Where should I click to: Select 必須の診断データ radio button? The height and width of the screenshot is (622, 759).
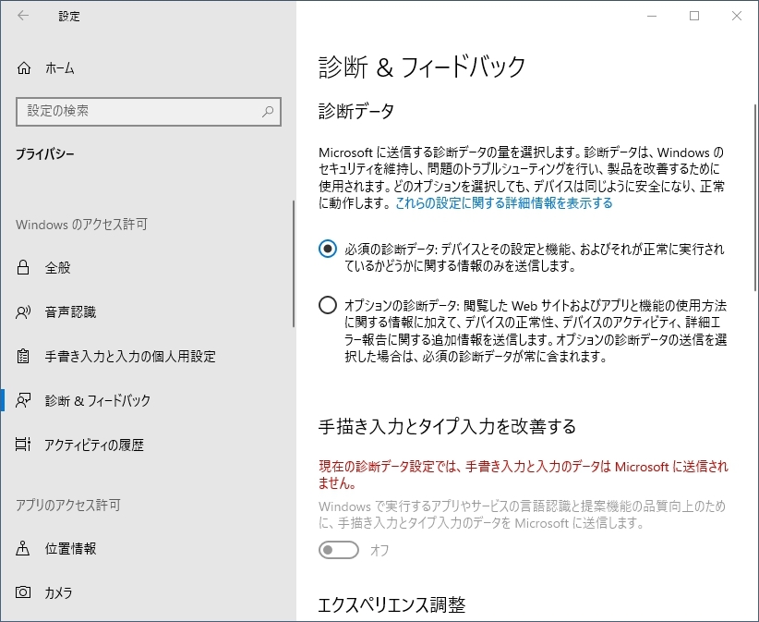pos(328,249)
